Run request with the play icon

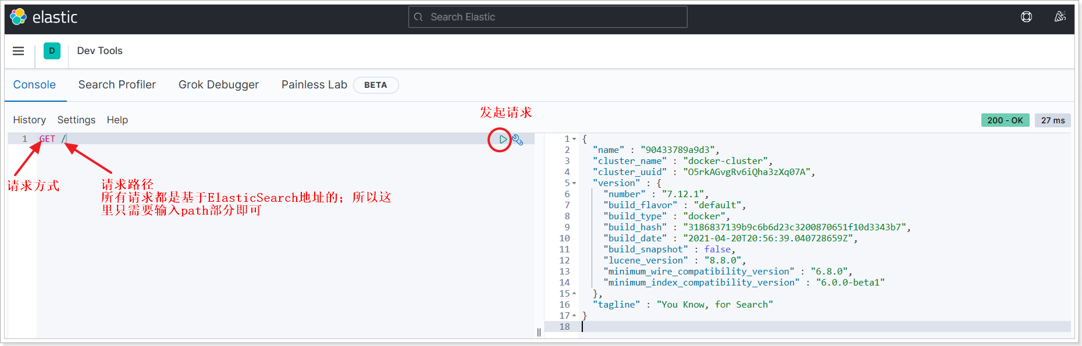[503, 140]
